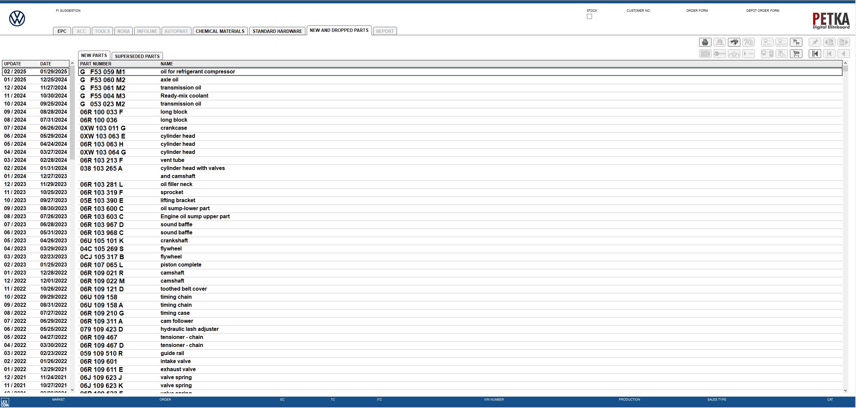
Task: Click the DATE column header
Action: (x=46, y=64)
